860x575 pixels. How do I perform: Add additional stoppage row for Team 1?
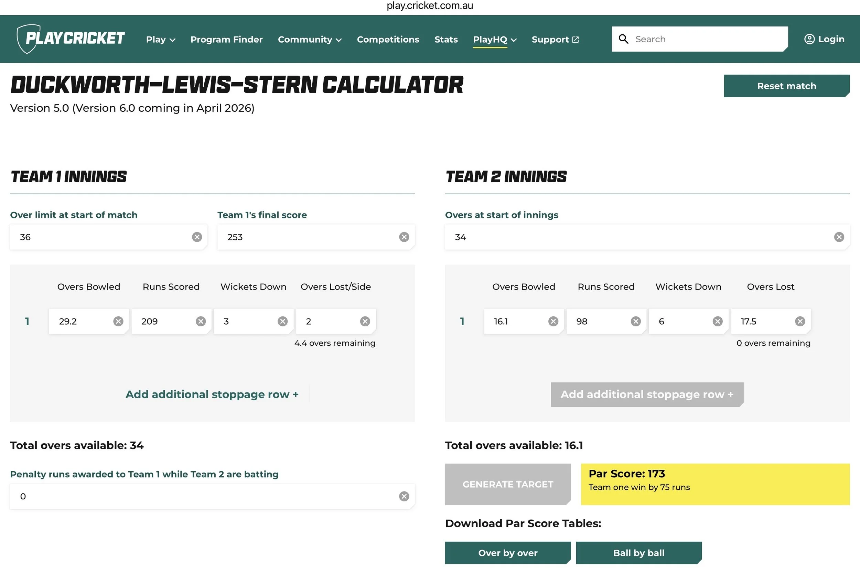[212, 394]
